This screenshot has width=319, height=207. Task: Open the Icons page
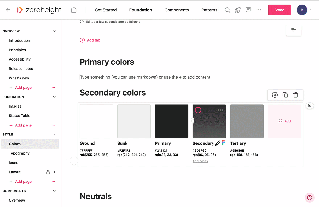click(x=14, y=163)
